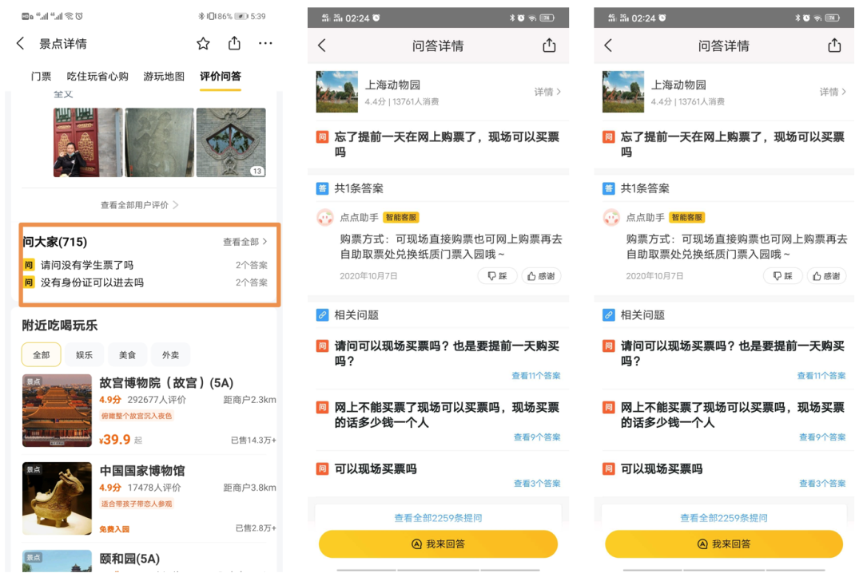Select the 娱乐 nearby filter chip

tap(84, 355)
